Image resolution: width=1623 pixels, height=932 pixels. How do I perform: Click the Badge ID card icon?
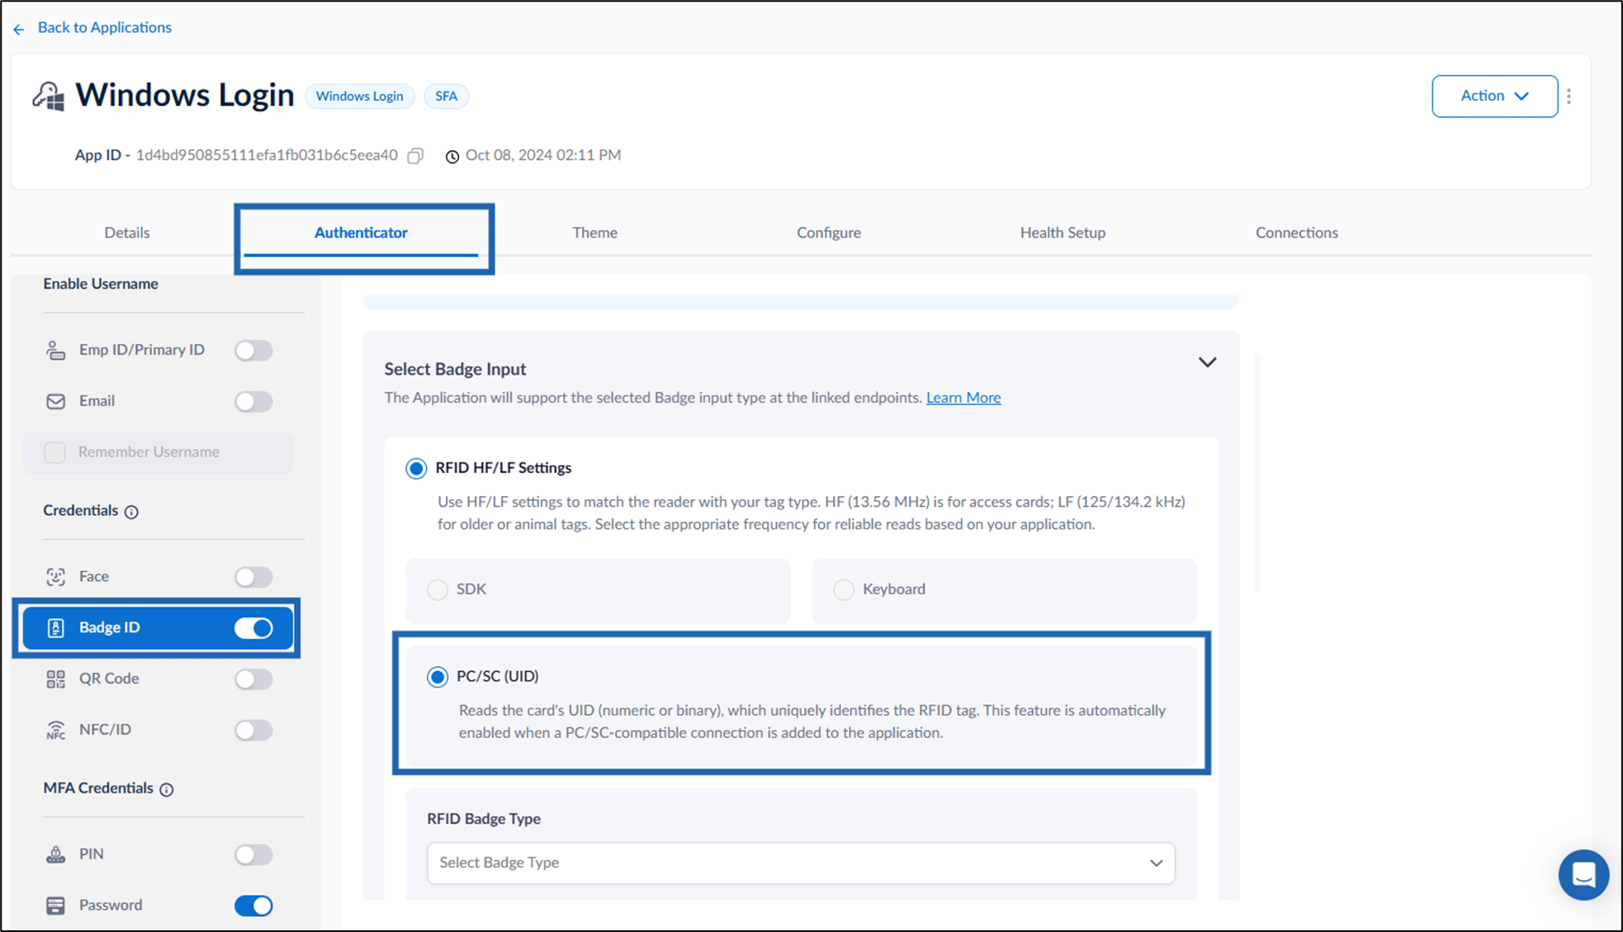point(55,628)
